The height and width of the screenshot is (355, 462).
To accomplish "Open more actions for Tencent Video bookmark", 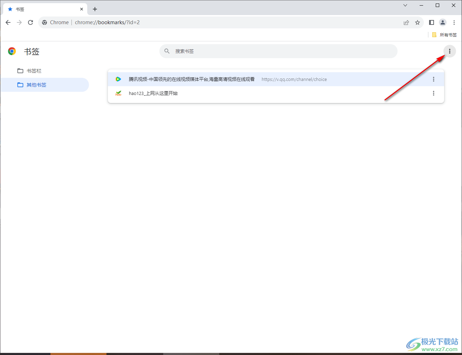I will pyautogui.click(x=434, y=79).
